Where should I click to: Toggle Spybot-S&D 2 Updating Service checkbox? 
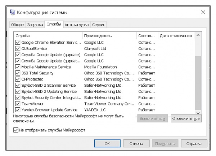(x=18, y=91)
